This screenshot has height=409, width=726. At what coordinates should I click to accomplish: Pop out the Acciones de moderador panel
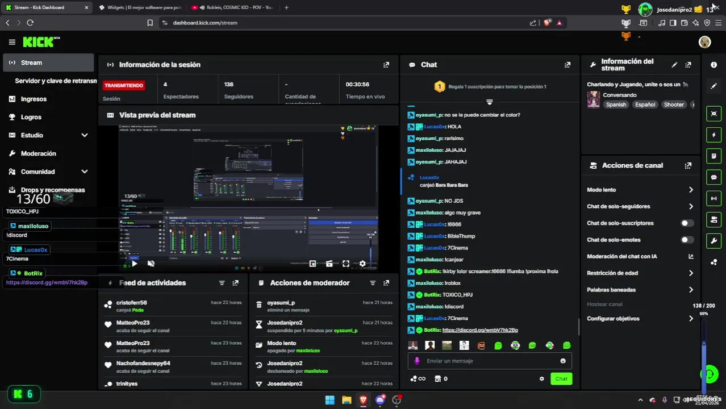point(386,283)
